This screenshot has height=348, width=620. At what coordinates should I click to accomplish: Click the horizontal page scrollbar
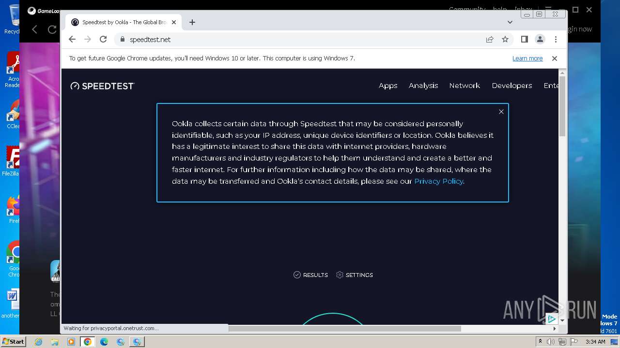coord(344,329)
